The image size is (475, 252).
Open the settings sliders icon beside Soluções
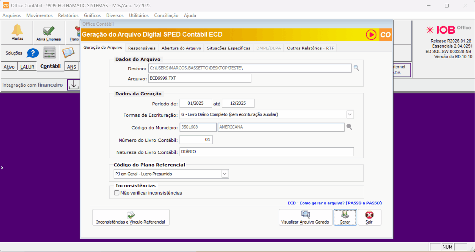tap(50, 53)
